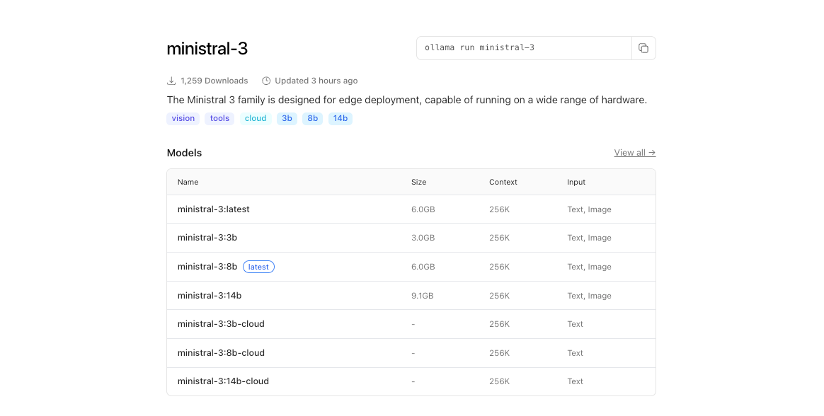Click the updated clock icon
The image size is (824, 416).
coord(266,81)
